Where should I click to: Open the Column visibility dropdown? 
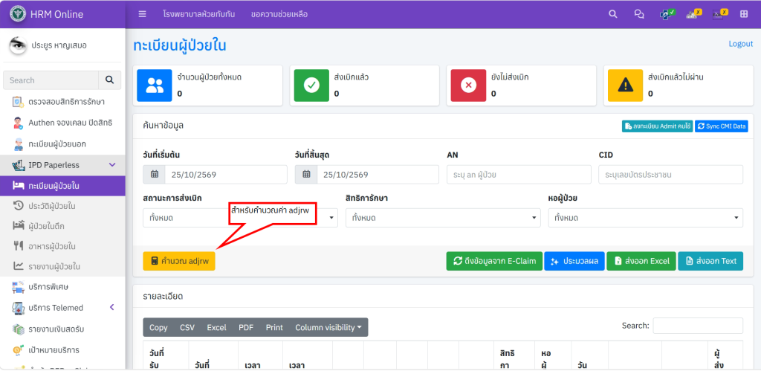click(x=328, y=327)
